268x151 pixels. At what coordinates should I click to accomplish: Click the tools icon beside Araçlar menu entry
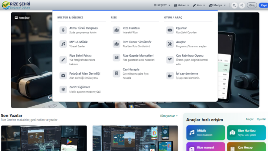click(x=170, y=44)
